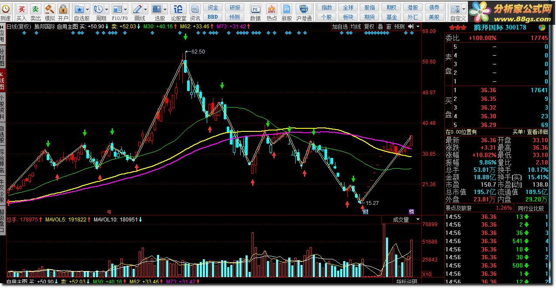556x288 pixels.
Task: Toggle 叠 overlay option in chart header
Action: coord(380,27)
